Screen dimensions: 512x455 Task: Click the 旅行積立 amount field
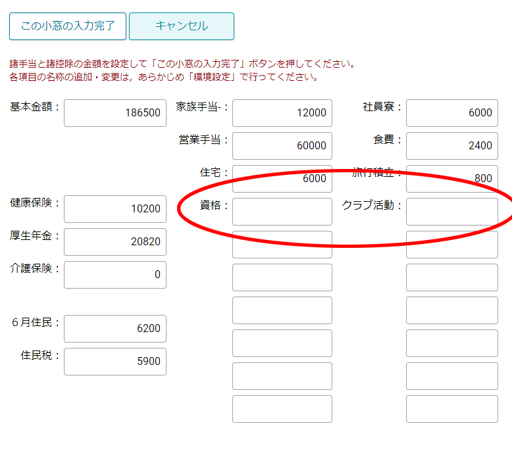pos(451,178)
